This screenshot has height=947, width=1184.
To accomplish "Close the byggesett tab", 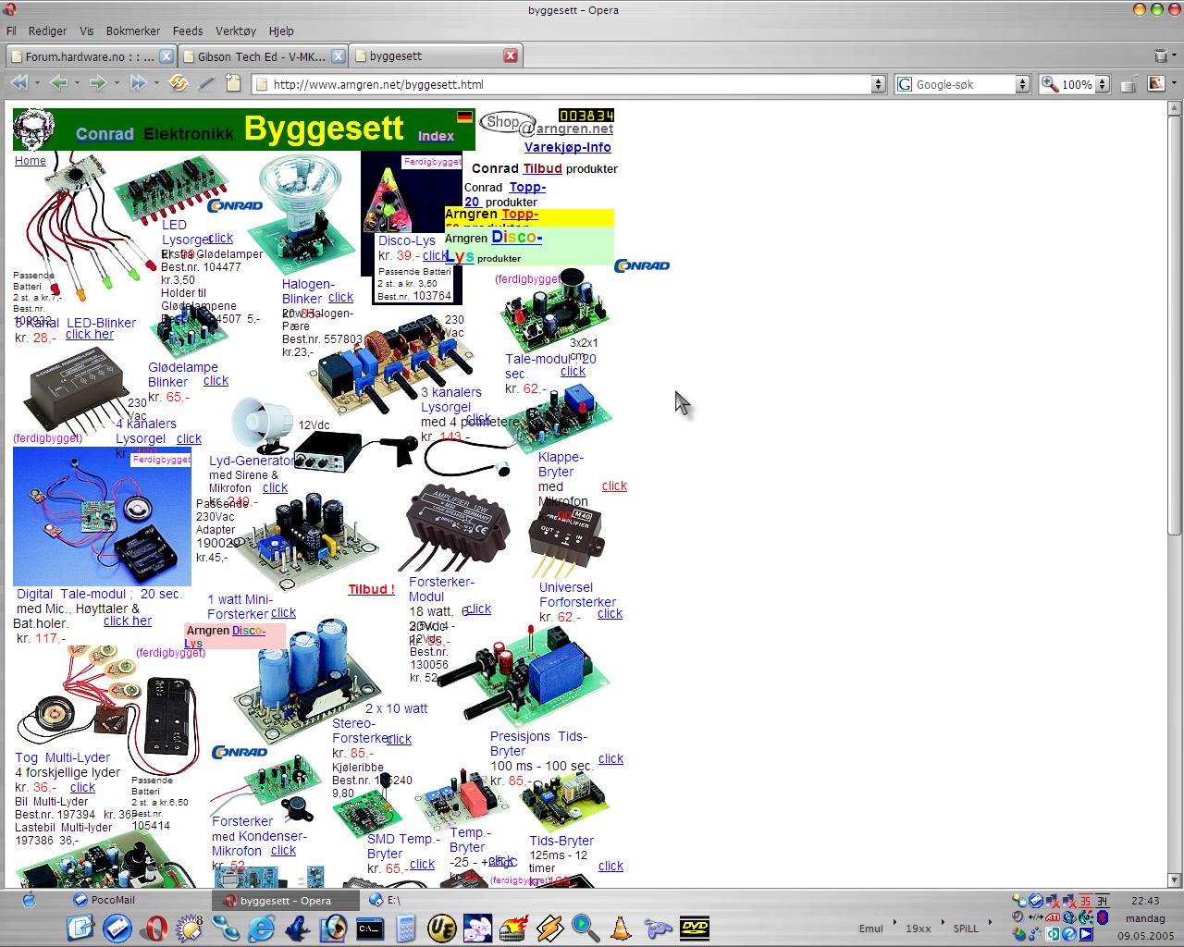I will (510, 55).
